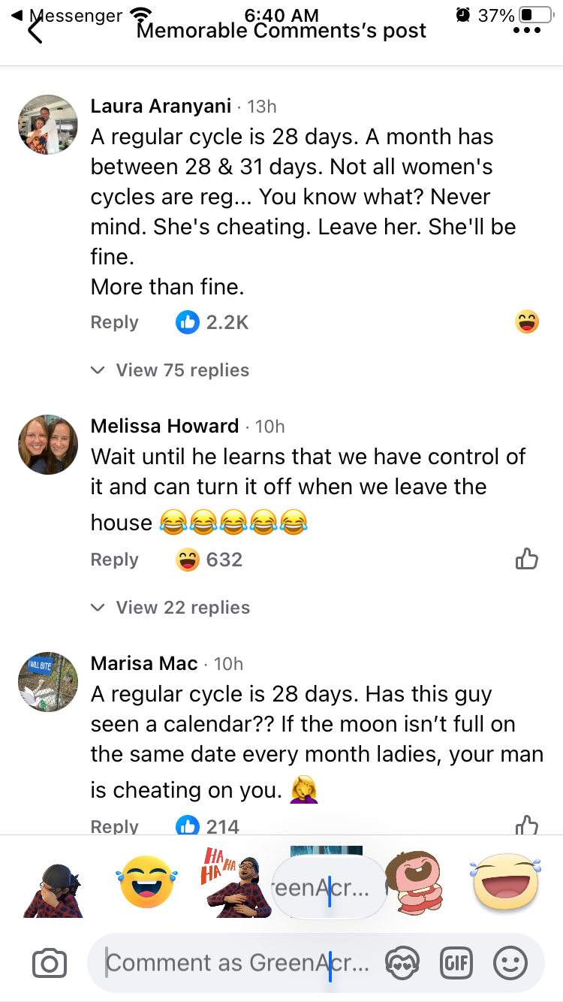Screen dimensions: 563x1002
Task: Like Melissa Howard's comment
Action: point(527,560)
